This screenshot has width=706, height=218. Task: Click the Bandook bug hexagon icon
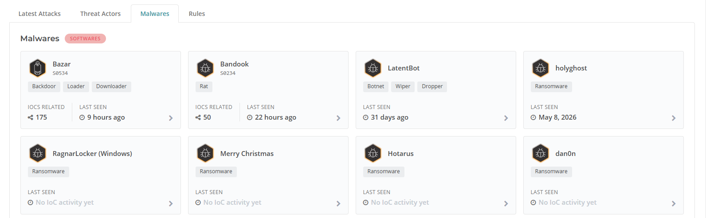click(x=205, y=68)
